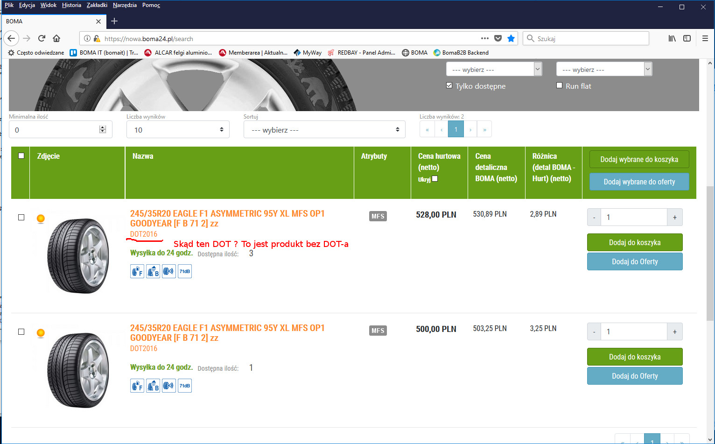
Task: Enable the Run flat checkbox
Action: coord(559,85)
